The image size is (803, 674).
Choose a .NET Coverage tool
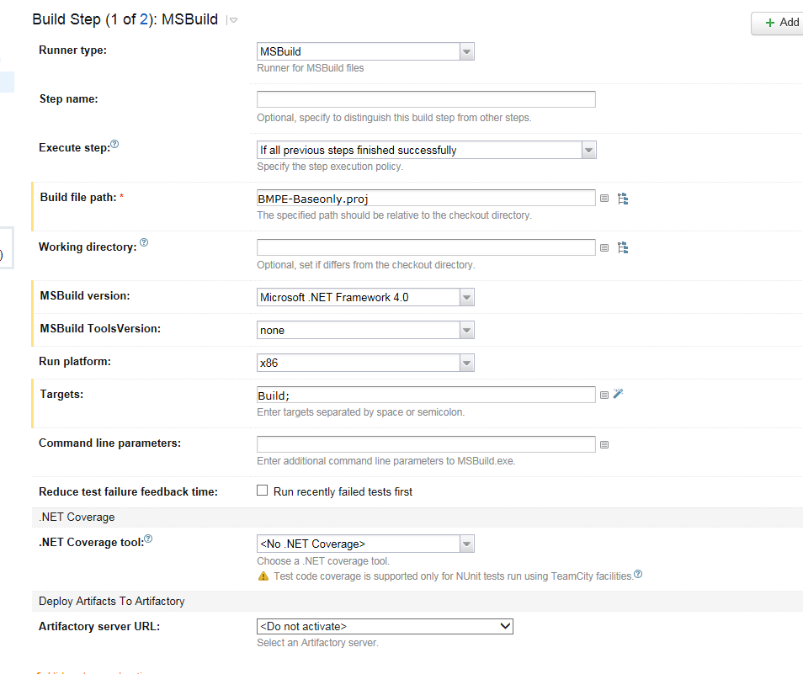(x=466, y=543)
